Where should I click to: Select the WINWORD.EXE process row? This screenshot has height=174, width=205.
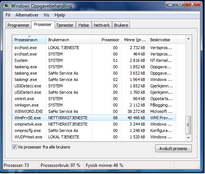[x=94, y=111]
